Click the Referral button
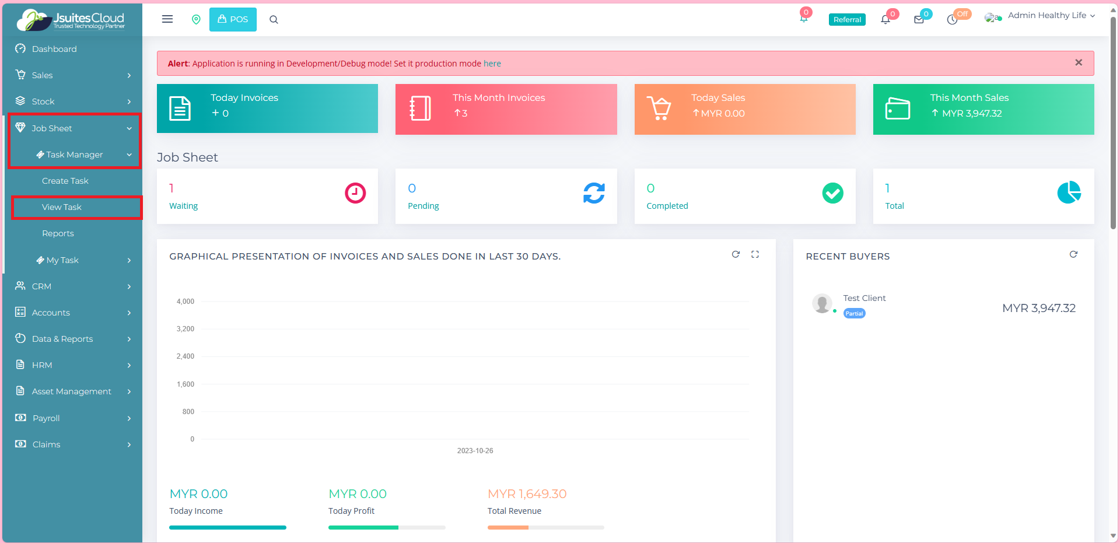 [847, 20]
